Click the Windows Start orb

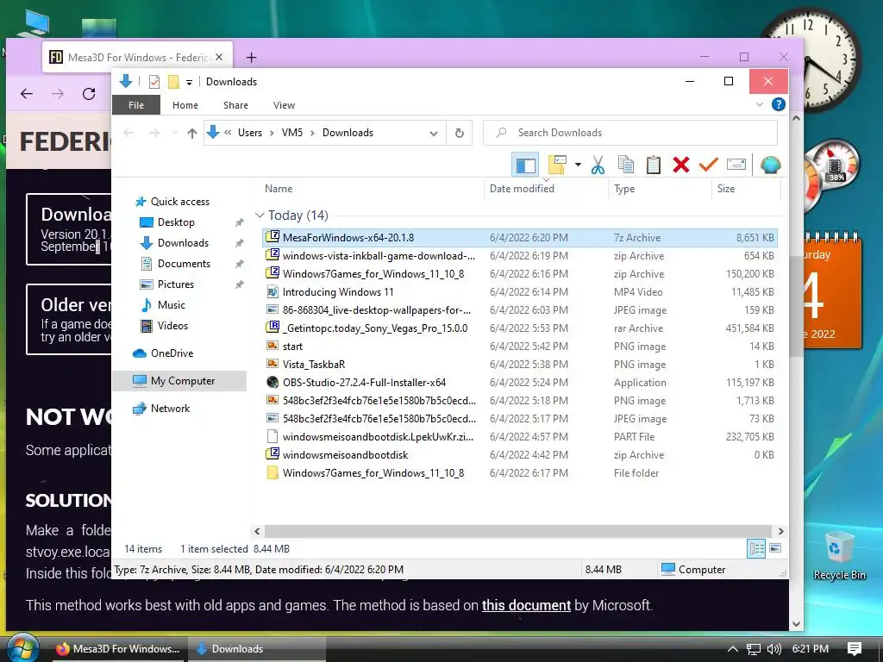[x=22, y=648]
